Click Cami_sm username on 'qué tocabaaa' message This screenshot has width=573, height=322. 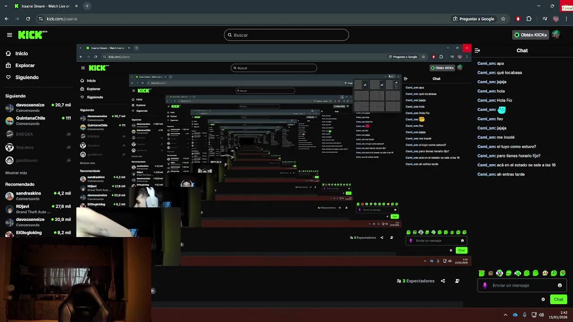(x=486, y=72)
